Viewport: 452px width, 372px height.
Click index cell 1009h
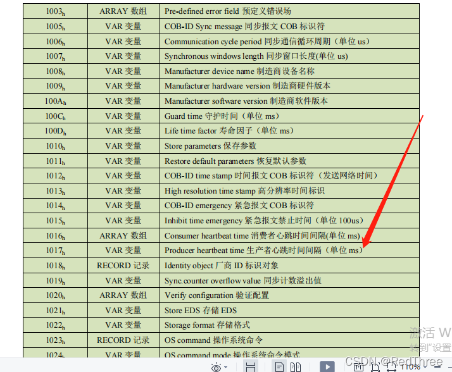(55, 86)
